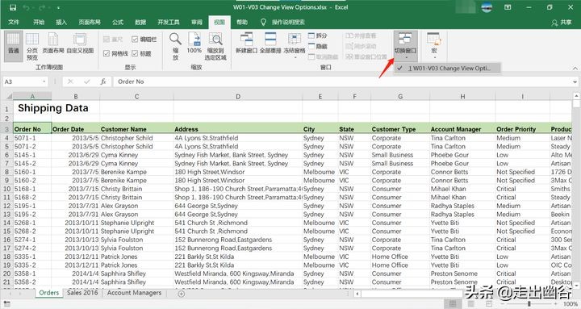Click Page Break Preview icon in status bar

point(489,304)
